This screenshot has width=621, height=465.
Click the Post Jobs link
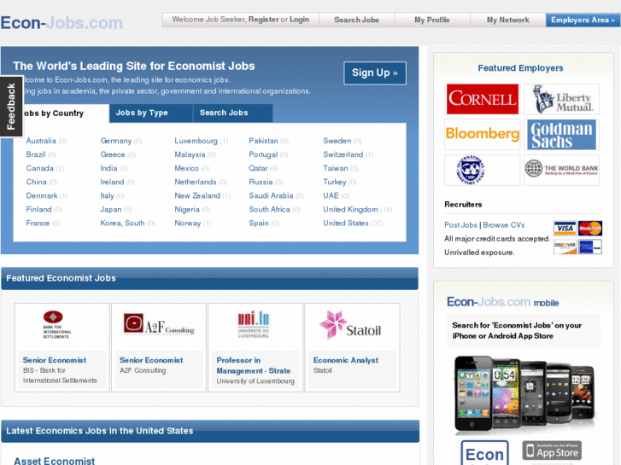pyautogui.click(x=460, y=224)
